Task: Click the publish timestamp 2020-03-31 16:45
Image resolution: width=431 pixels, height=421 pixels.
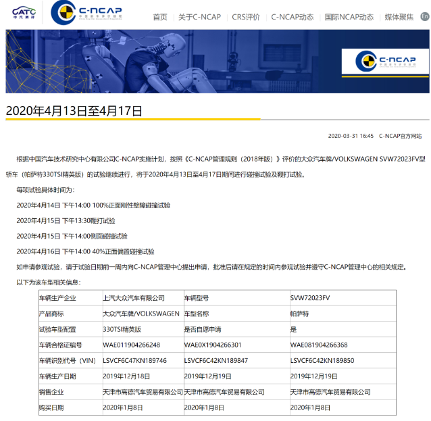Action: pos(351,136)
